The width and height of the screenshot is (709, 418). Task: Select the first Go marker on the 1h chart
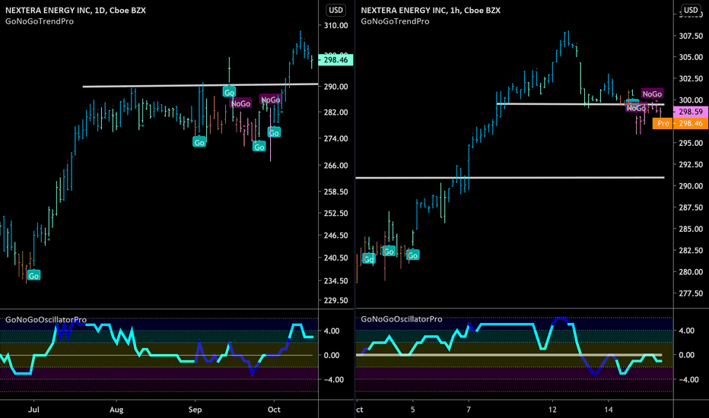point(369,259)
